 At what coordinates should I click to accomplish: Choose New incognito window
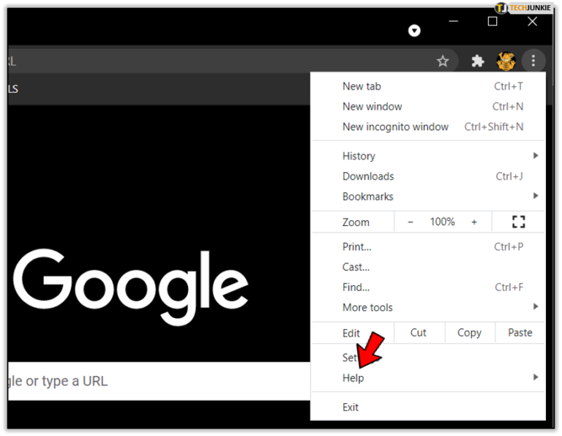point(395,127)
